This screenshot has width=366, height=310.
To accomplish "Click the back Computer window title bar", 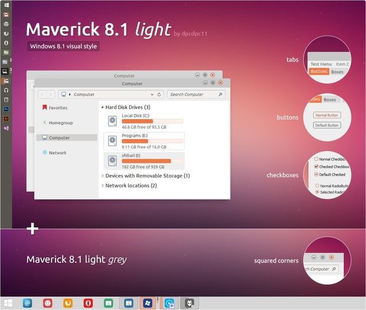I will (125, 75).
